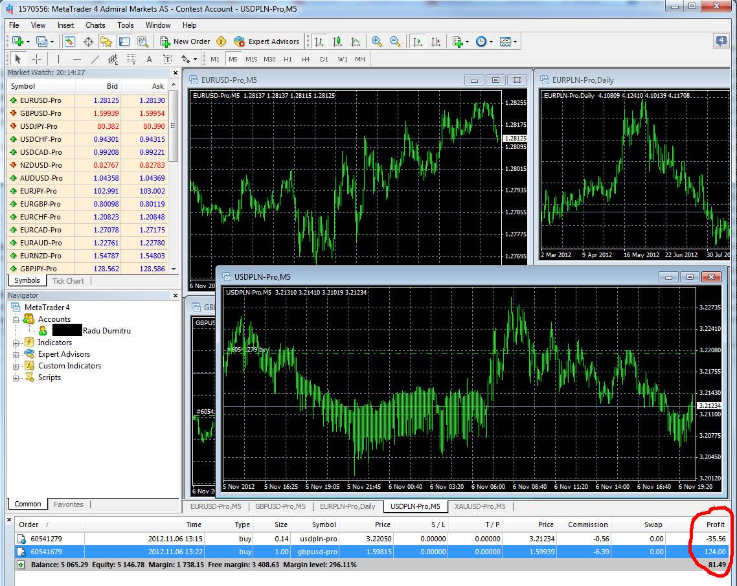Click the Expert Advisors button

[x=267, y=41]
